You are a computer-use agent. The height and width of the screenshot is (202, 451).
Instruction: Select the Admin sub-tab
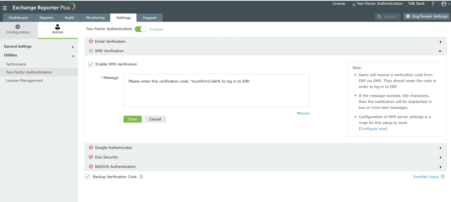point(58,30)
